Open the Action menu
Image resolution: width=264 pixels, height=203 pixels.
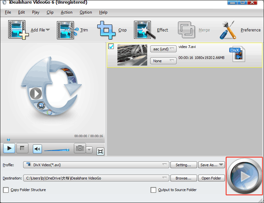66,12
